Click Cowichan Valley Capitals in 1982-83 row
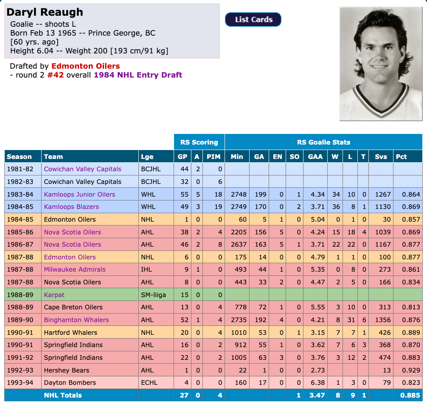Screen dimensions: 427x406 [82, 182]
